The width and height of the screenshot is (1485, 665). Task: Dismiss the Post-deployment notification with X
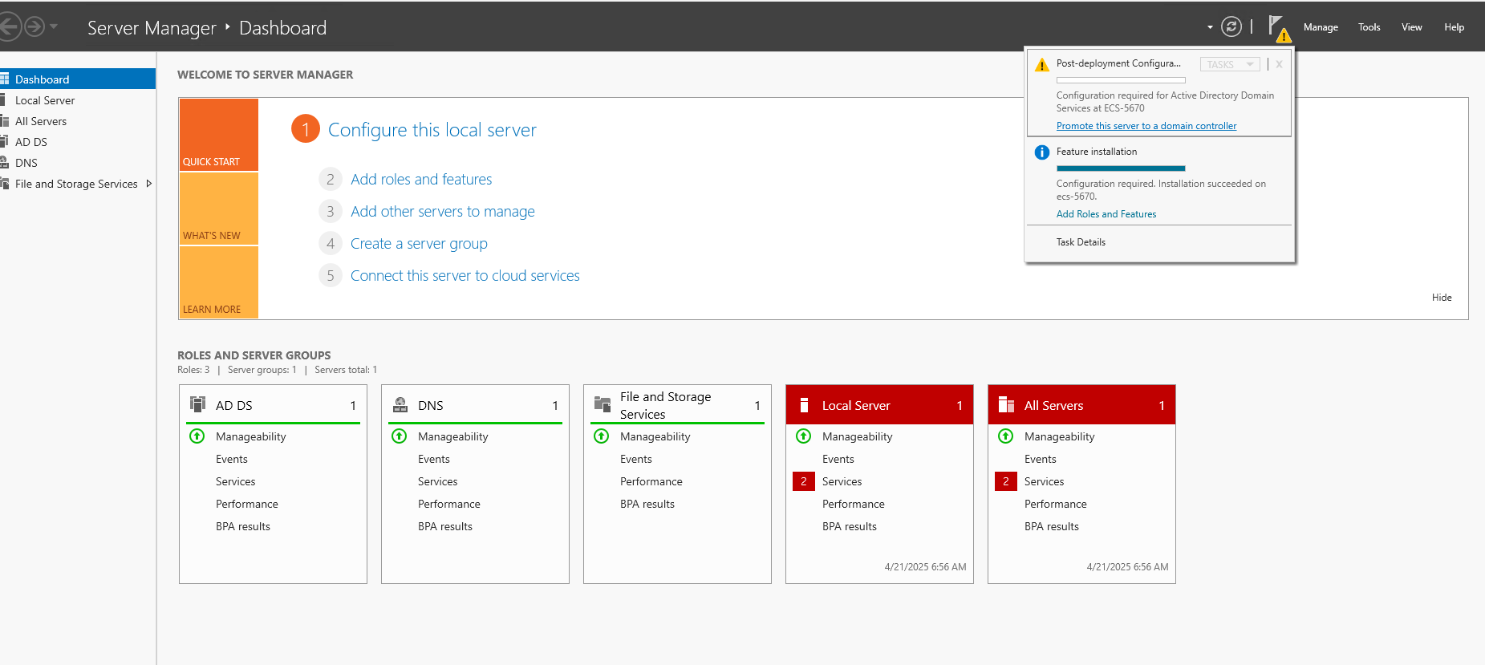pyautogui.click(x=1279, y=64)
